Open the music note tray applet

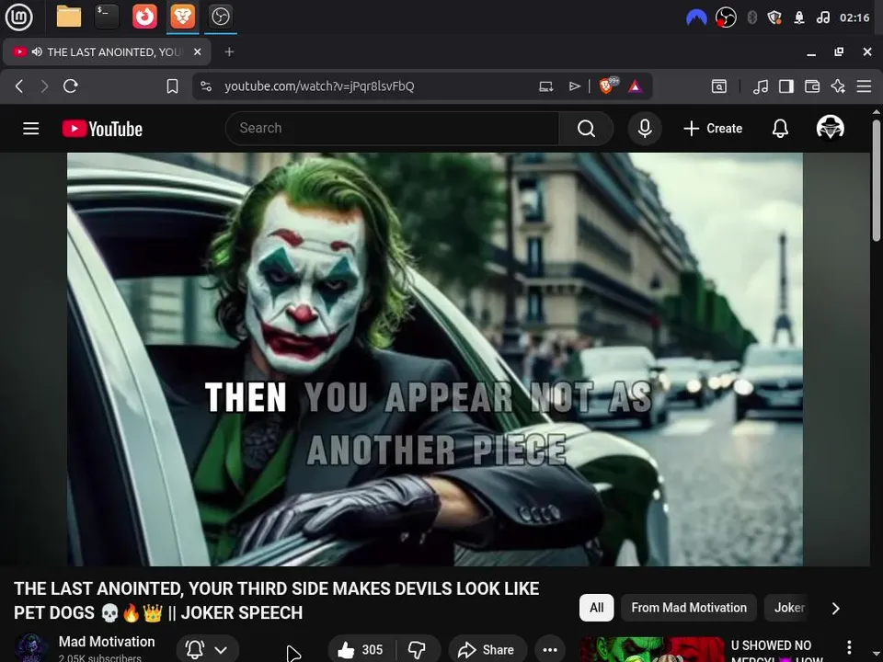click(x=822, y=17)
